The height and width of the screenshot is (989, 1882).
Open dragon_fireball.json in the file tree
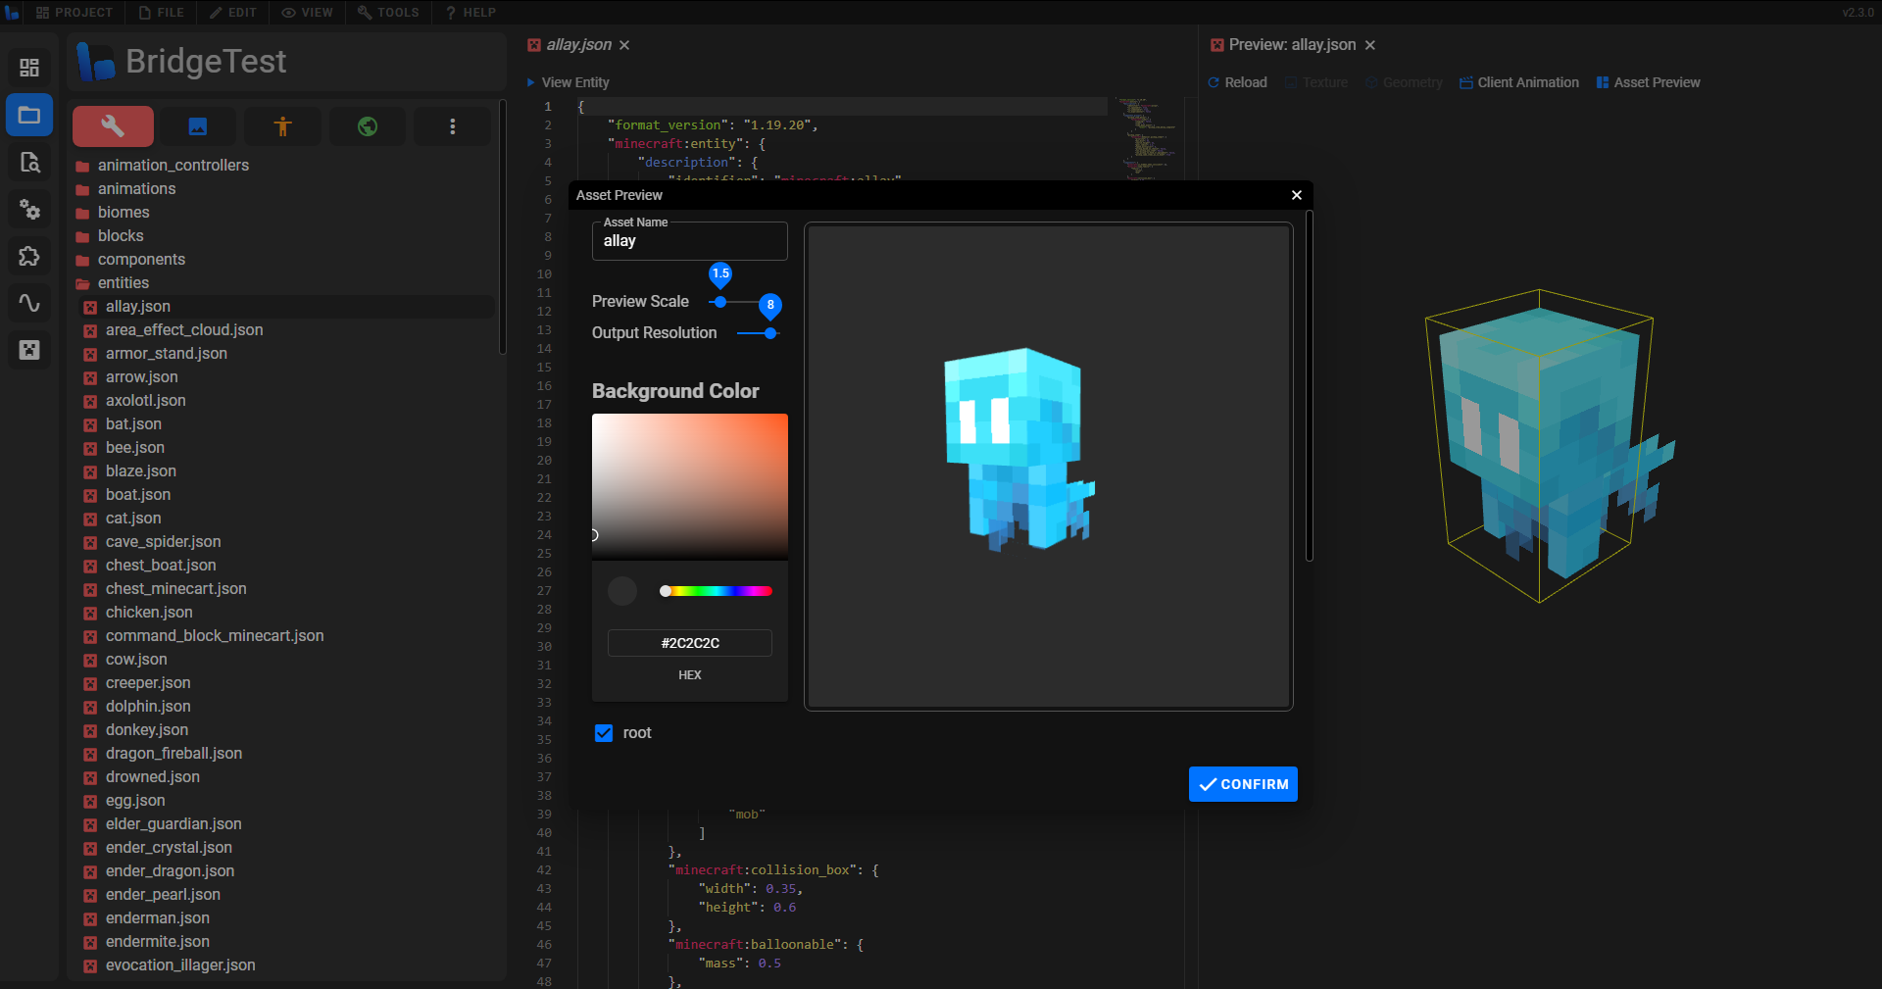(173, 754)
